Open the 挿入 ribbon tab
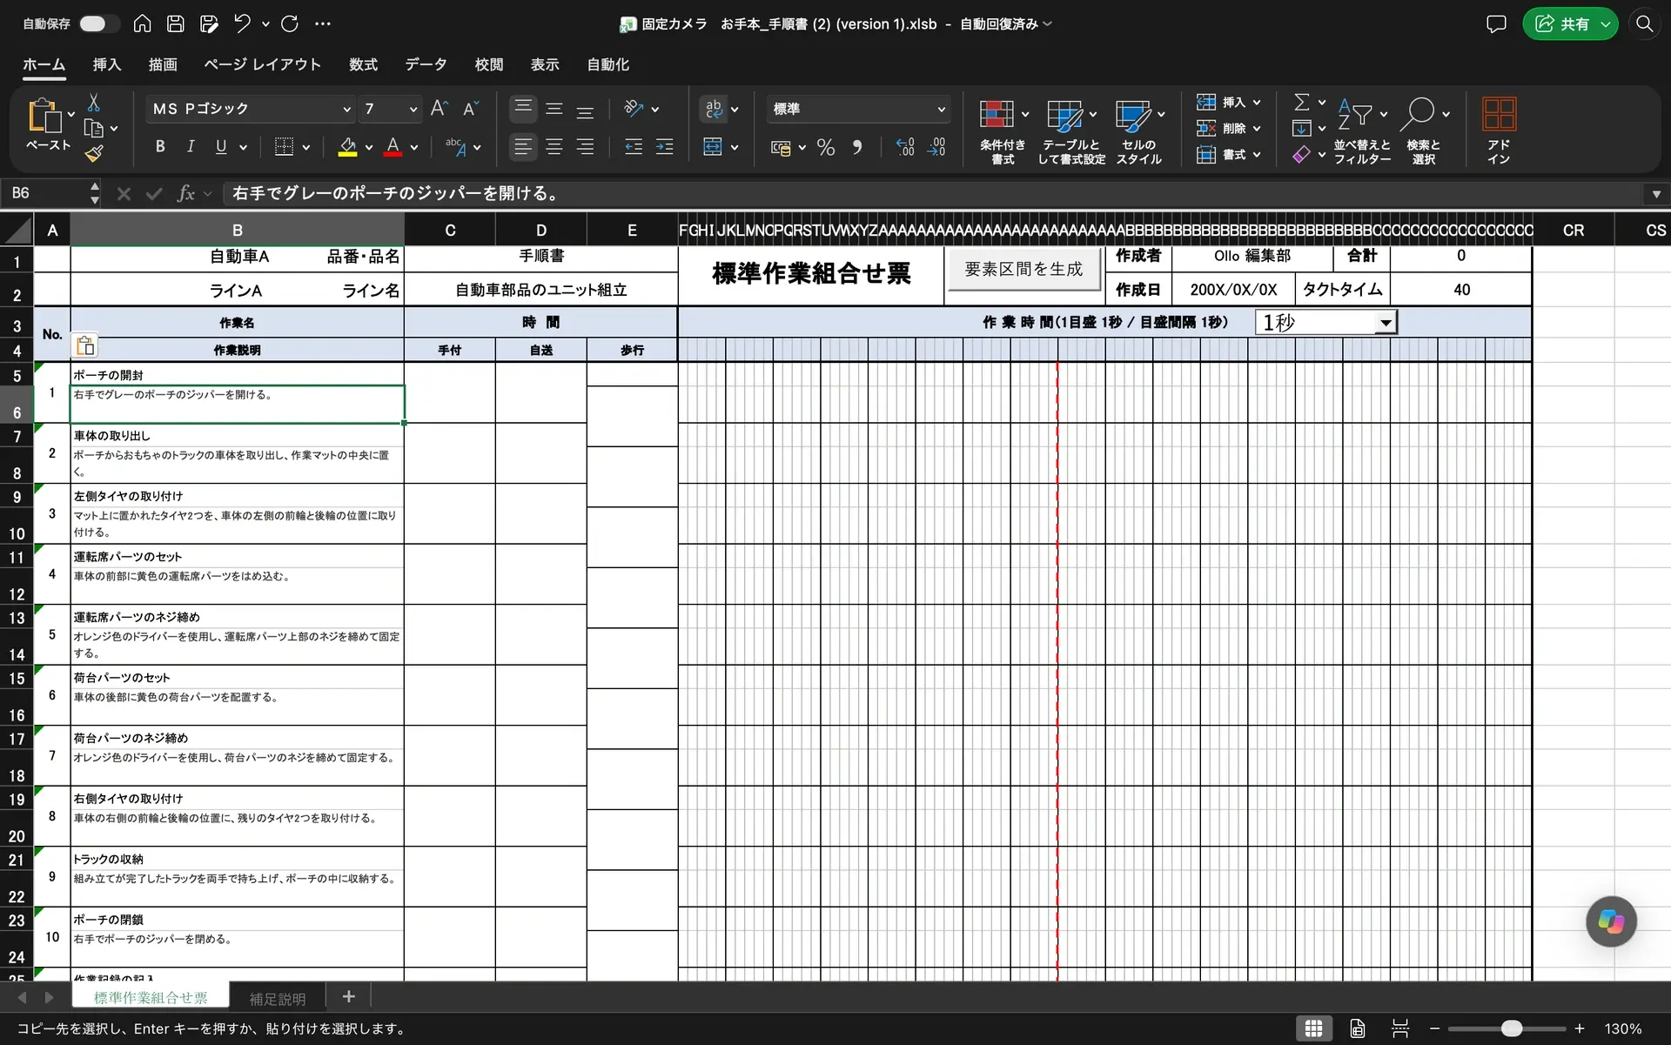Image resolution: width=1671 pixels, height=1045 pixels. point(107,64)
